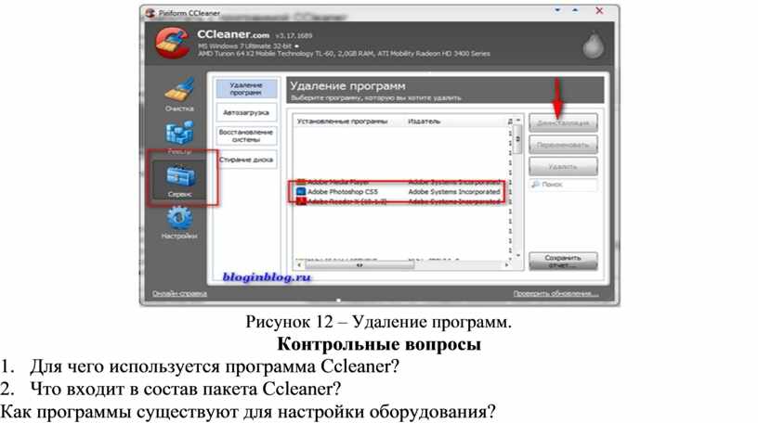758x423 pixels.
Task: Click the Удалить button
Action: 563,167
